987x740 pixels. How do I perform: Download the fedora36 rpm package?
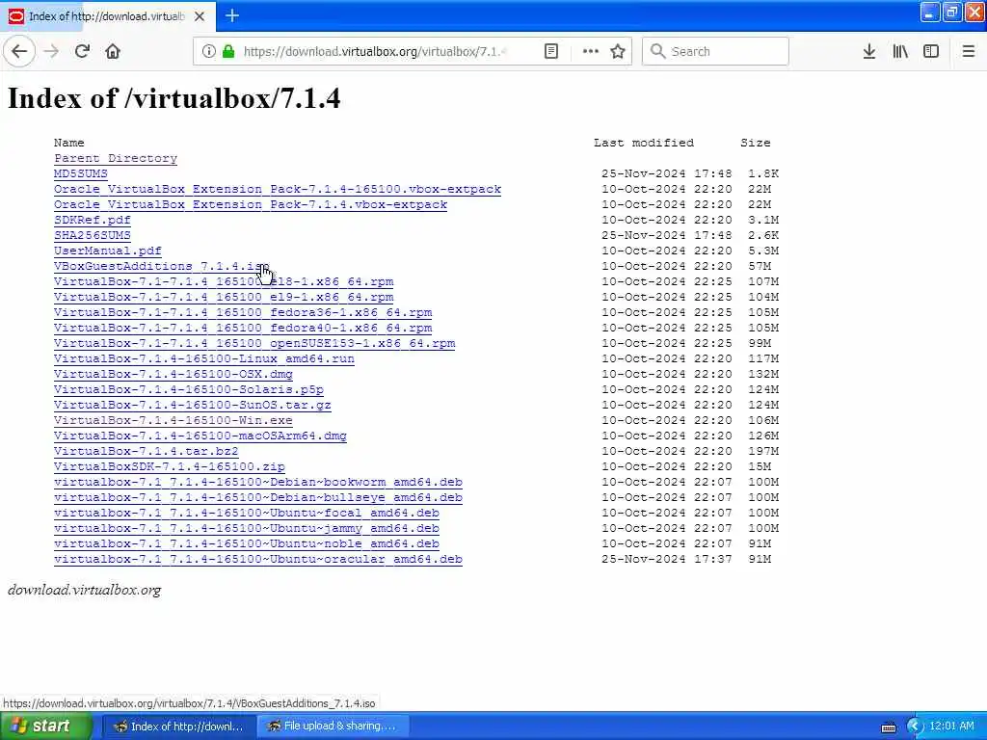[x=243, y=313]
